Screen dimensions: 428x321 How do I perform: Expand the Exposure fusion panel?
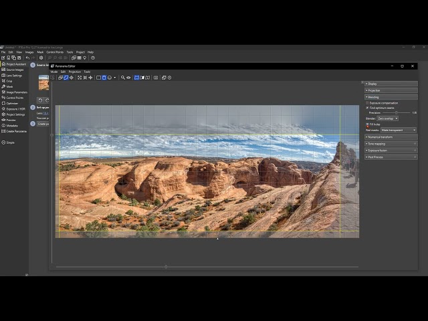coord(391,150)
